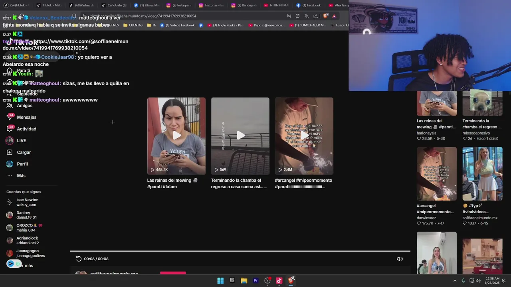Play the 2.4M views arcangel video
This screenshot has height=287, width=511.
304,136
